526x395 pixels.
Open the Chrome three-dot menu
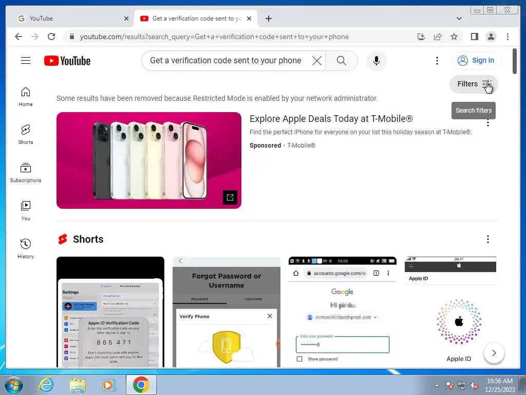508,37
